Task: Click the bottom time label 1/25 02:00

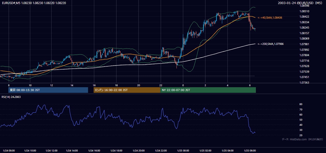Action: click(205, 150)
